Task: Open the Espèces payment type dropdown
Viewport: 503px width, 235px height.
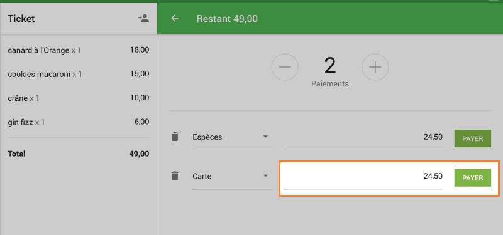Action: [x=232, y=138]
